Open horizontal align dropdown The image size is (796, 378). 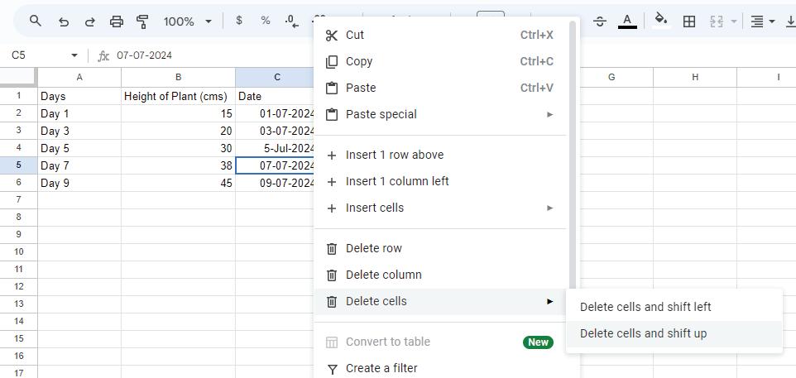(762, 21)
